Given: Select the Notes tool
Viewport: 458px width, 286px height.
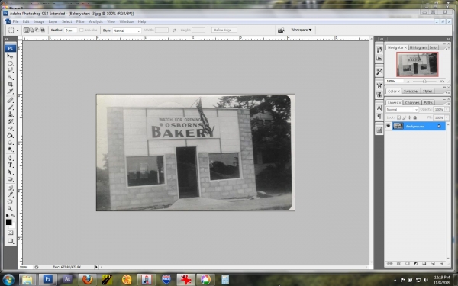Looking at the screenshot, I should (10, 188).
